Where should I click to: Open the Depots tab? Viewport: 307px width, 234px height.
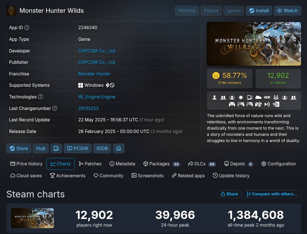click(x=239, y=164)
